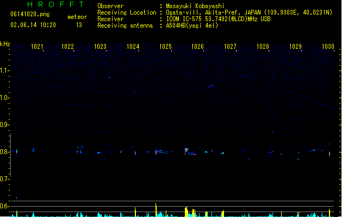The width and height of the screenshot is (342, 217).
Task: Click the 'Observer' field label
Action: coord(110,6)
